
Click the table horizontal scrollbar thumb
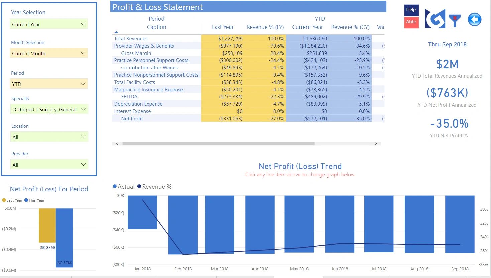click(x=218, y=144)
